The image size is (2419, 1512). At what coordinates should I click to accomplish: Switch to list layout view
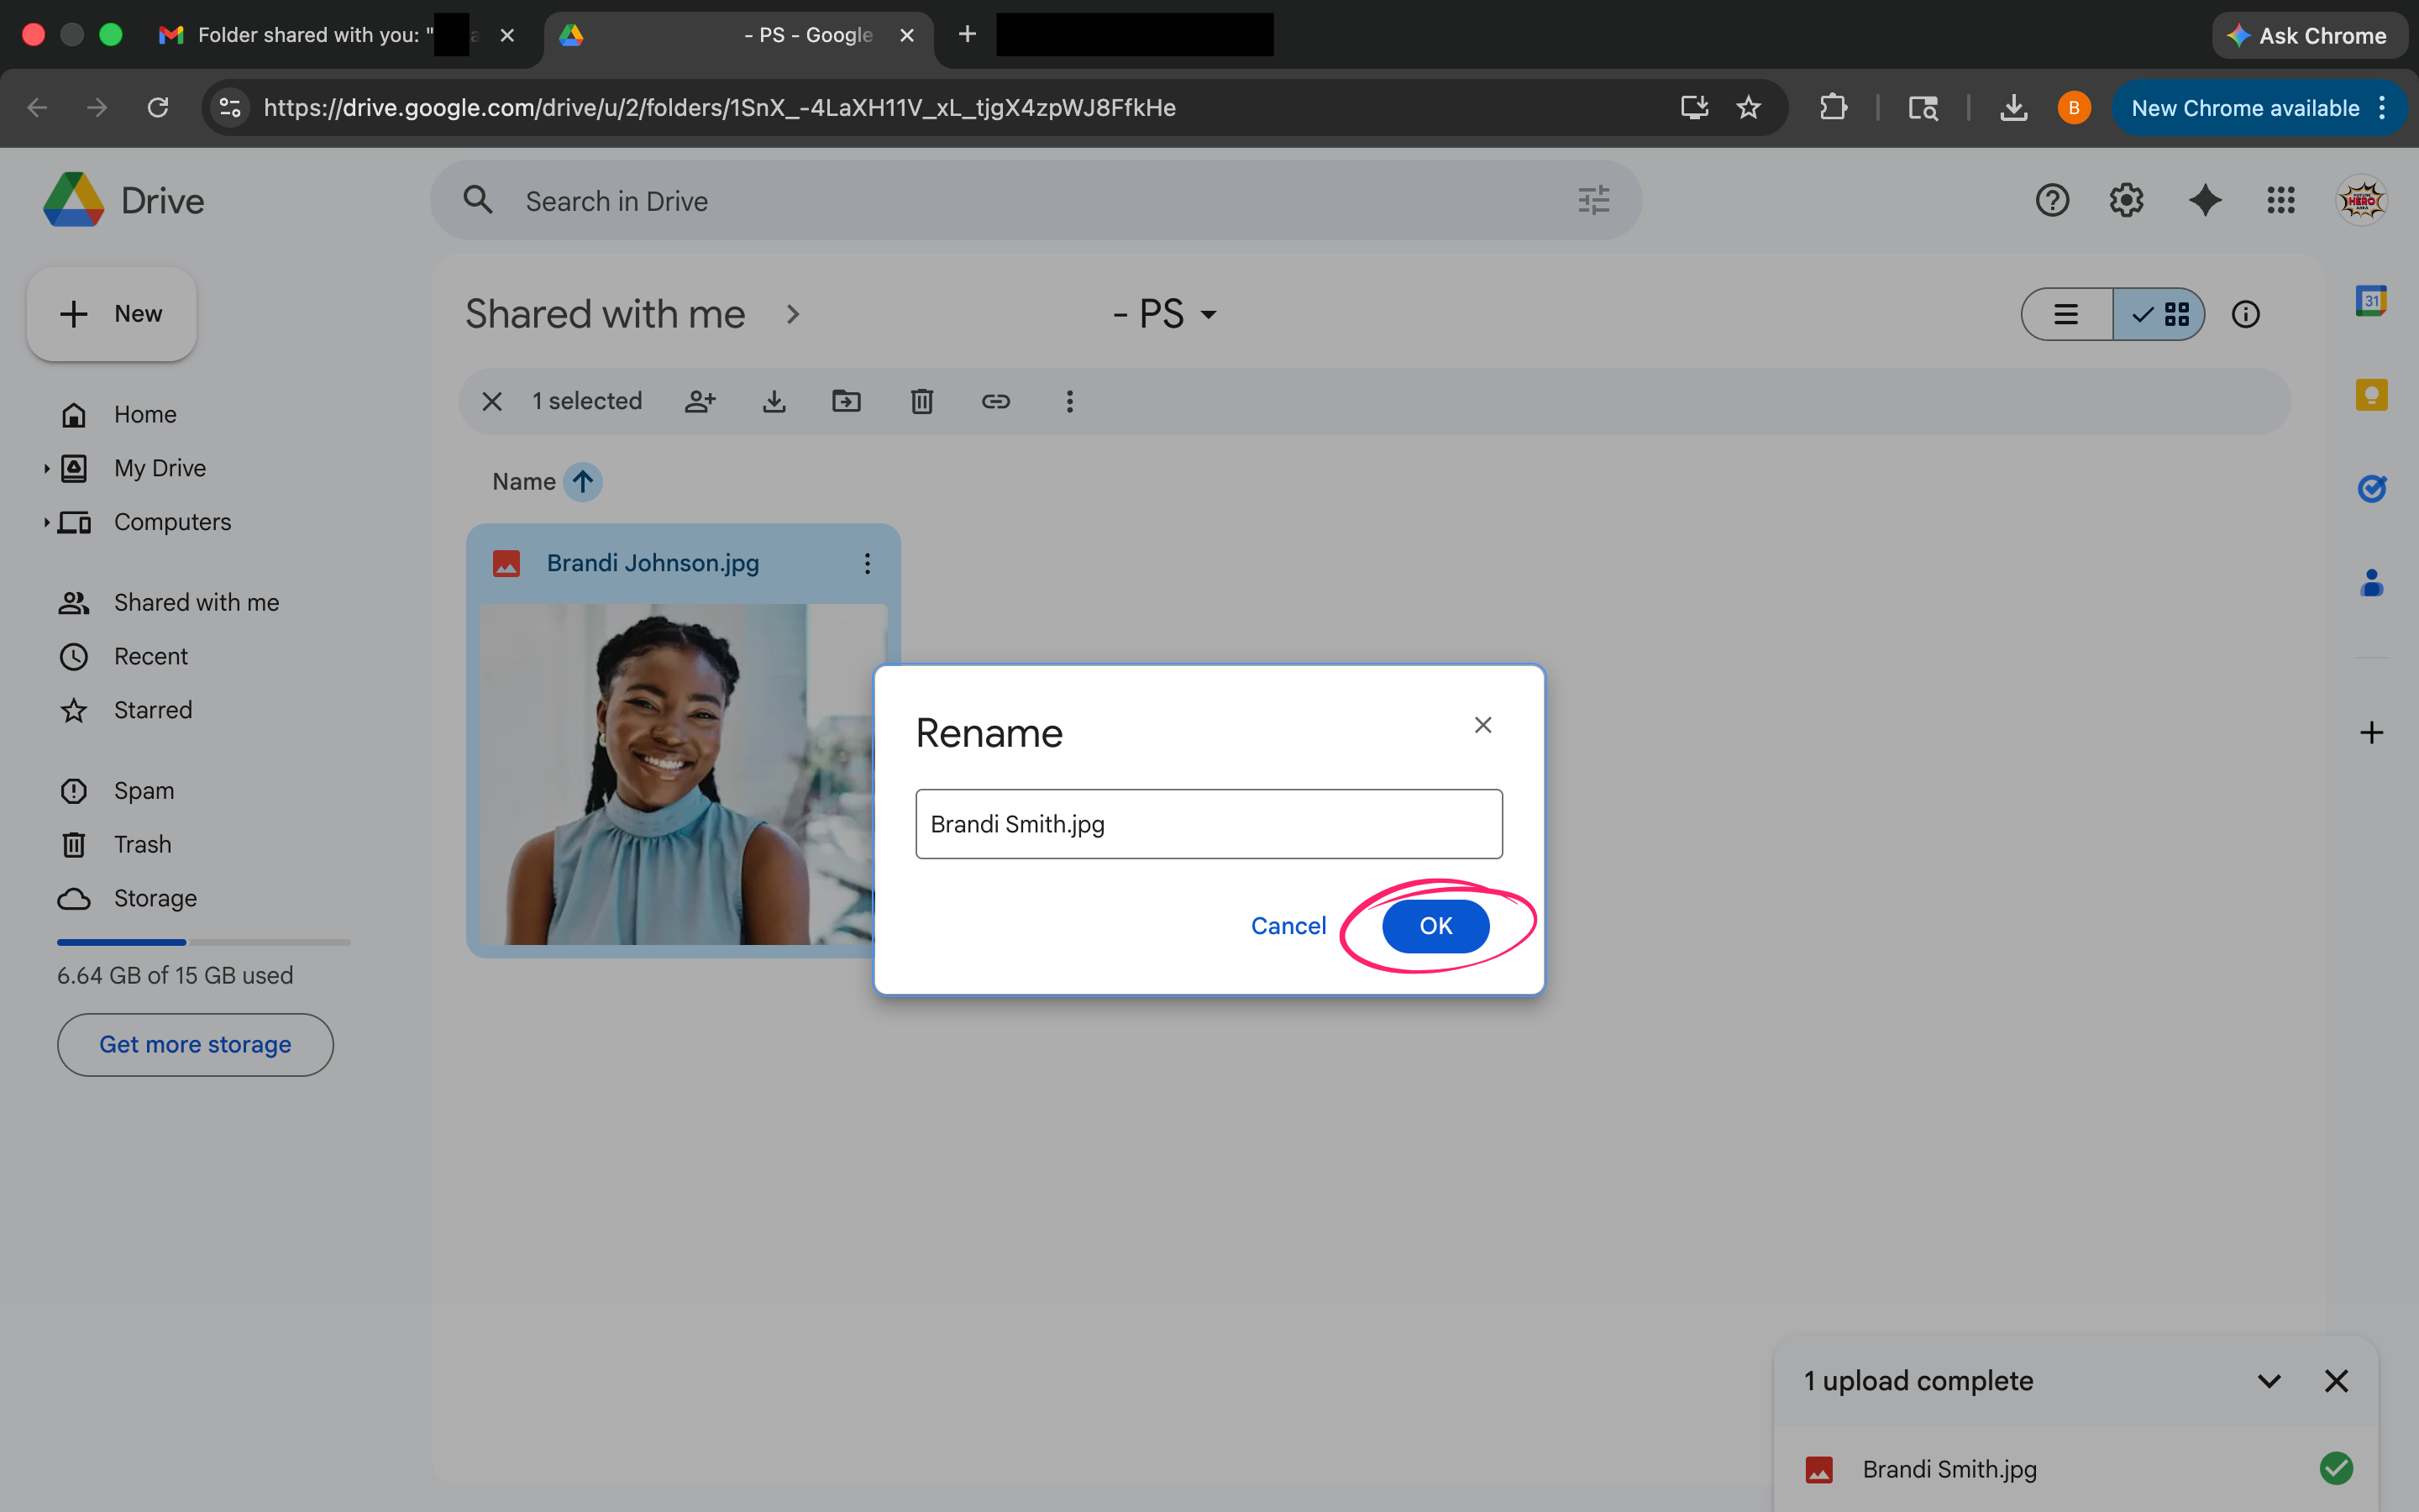click(2066, 314)
